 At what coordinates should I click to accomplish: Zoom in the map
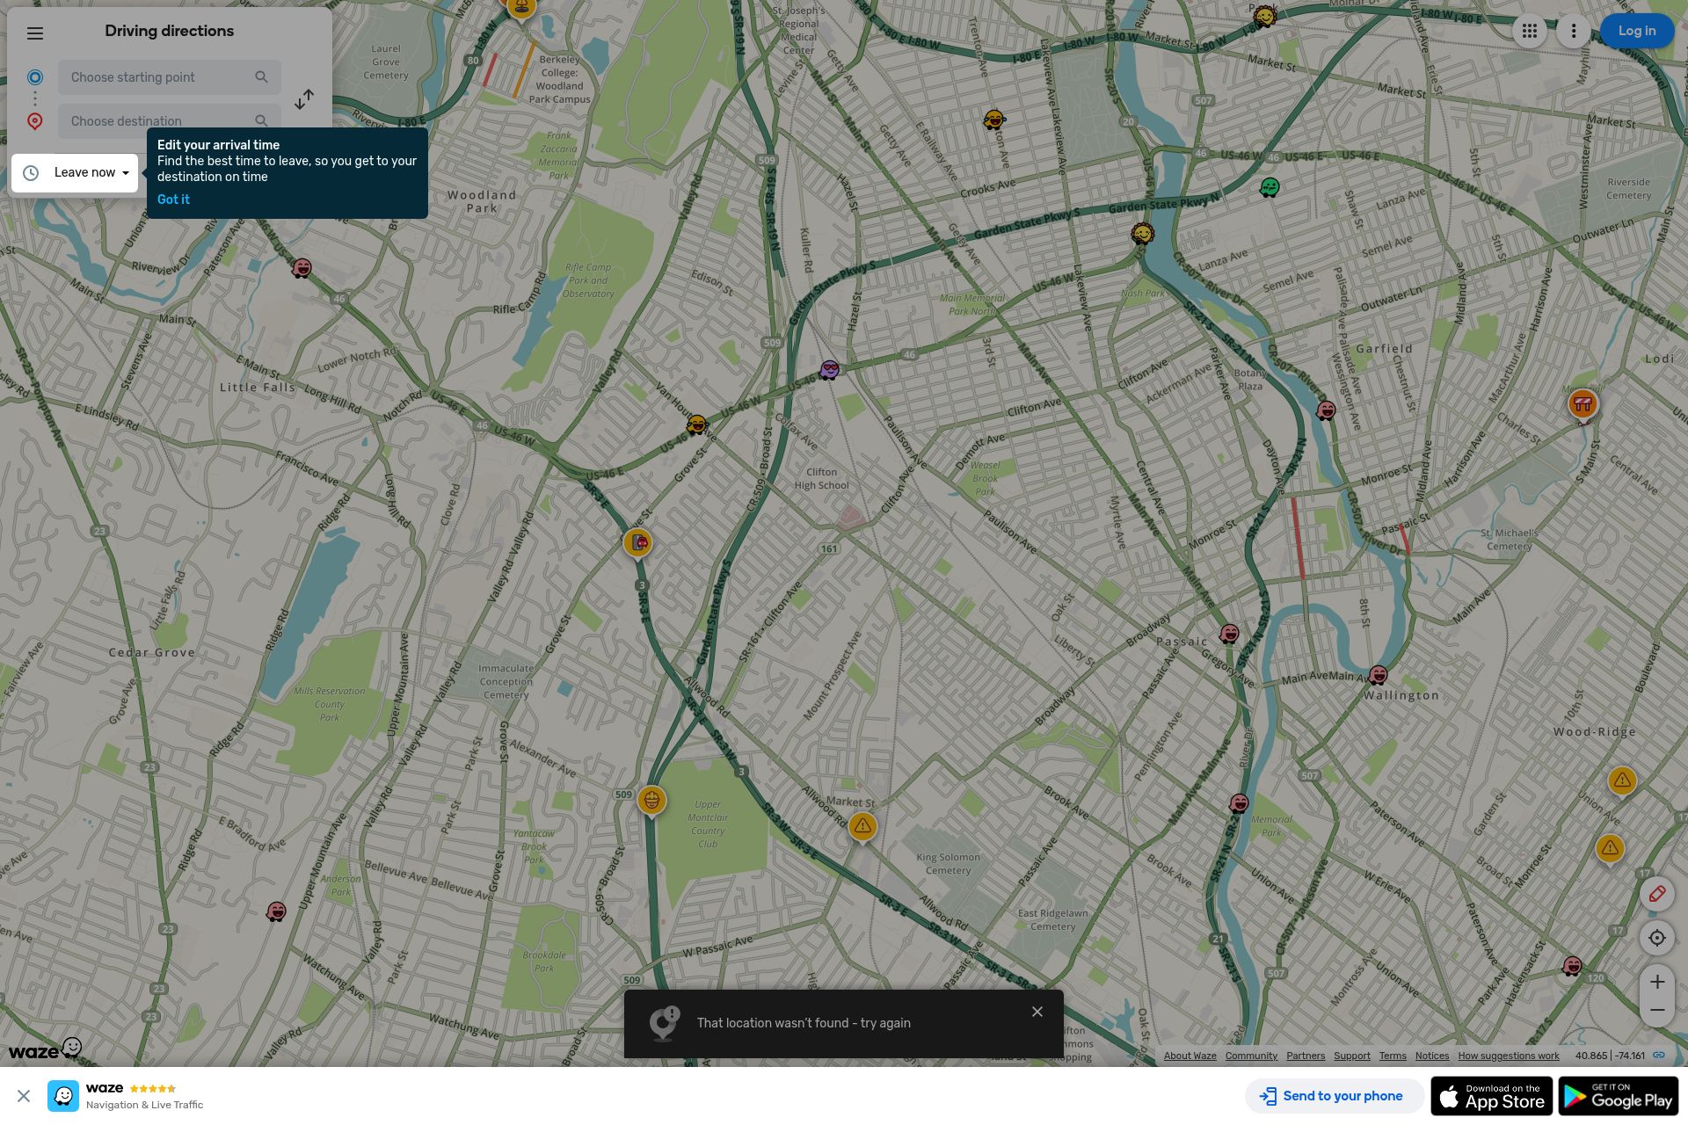pos(1656,982)
